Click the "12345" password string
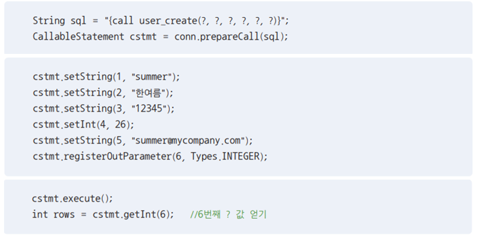Image resolution: width=478 pixels, height=235 pixels. tap(149, 108)
